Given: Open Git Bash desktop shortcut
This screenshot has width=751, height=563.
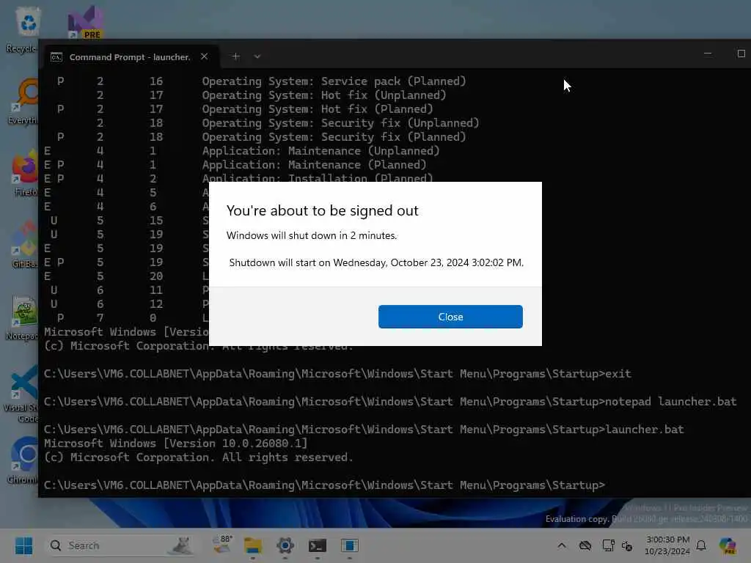Looking at the screenshot, I should pos(24,245).
